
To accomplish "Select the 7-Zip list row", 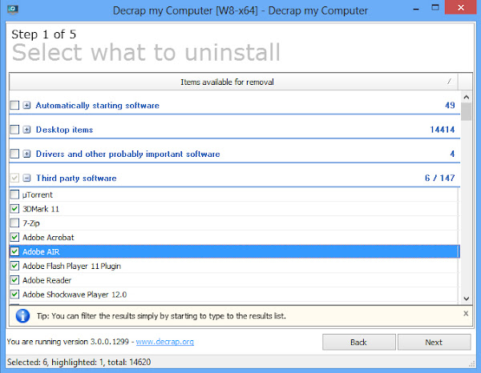I will (x=234, y=223).
